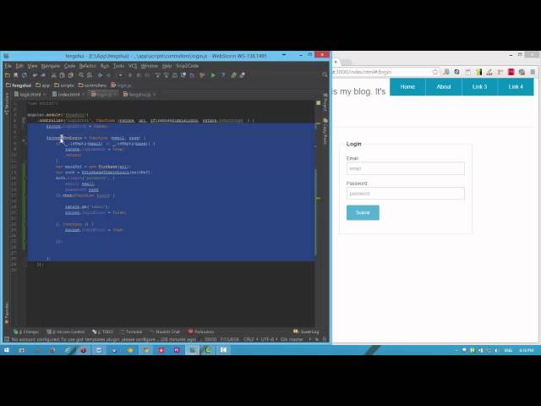
Task: Click the ENG language indicator in tray
Action: tap(508, 350)
